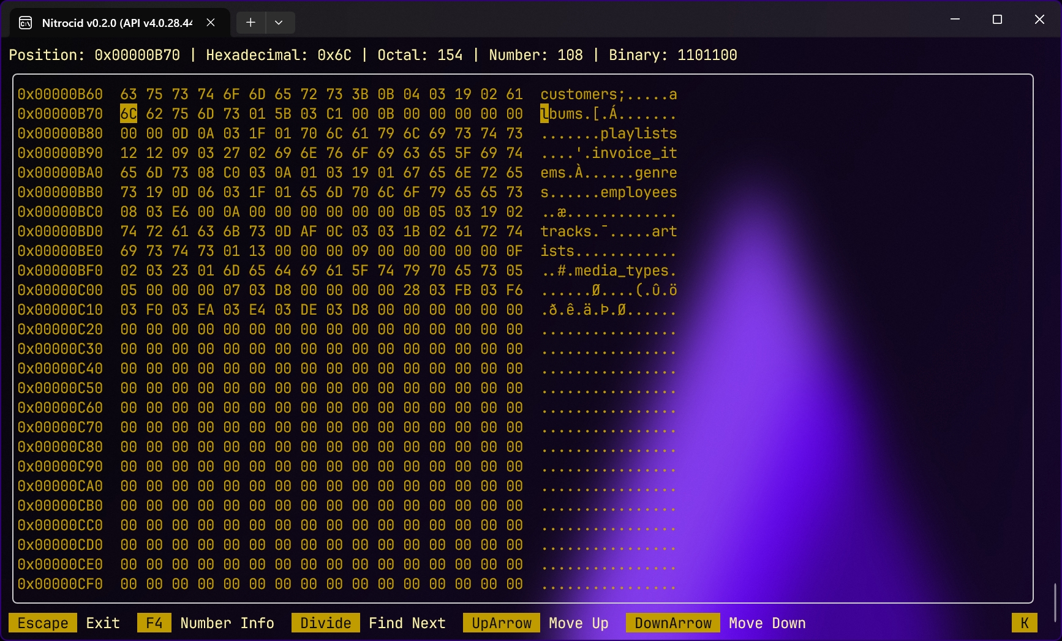Screen dimensions: 1062x641
Task: Select the highlighted 6C byte
Action: coord(129,114)
